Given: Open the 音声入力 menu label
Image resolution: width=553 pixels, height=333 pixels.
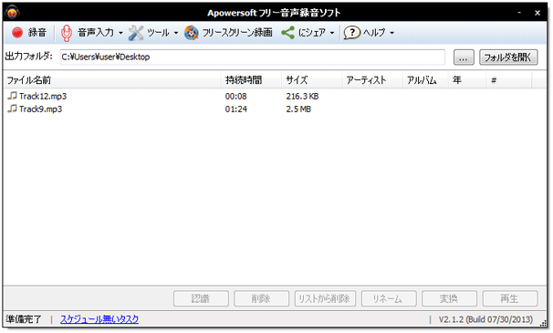Looking at the screenshot, I should (96, 33).
